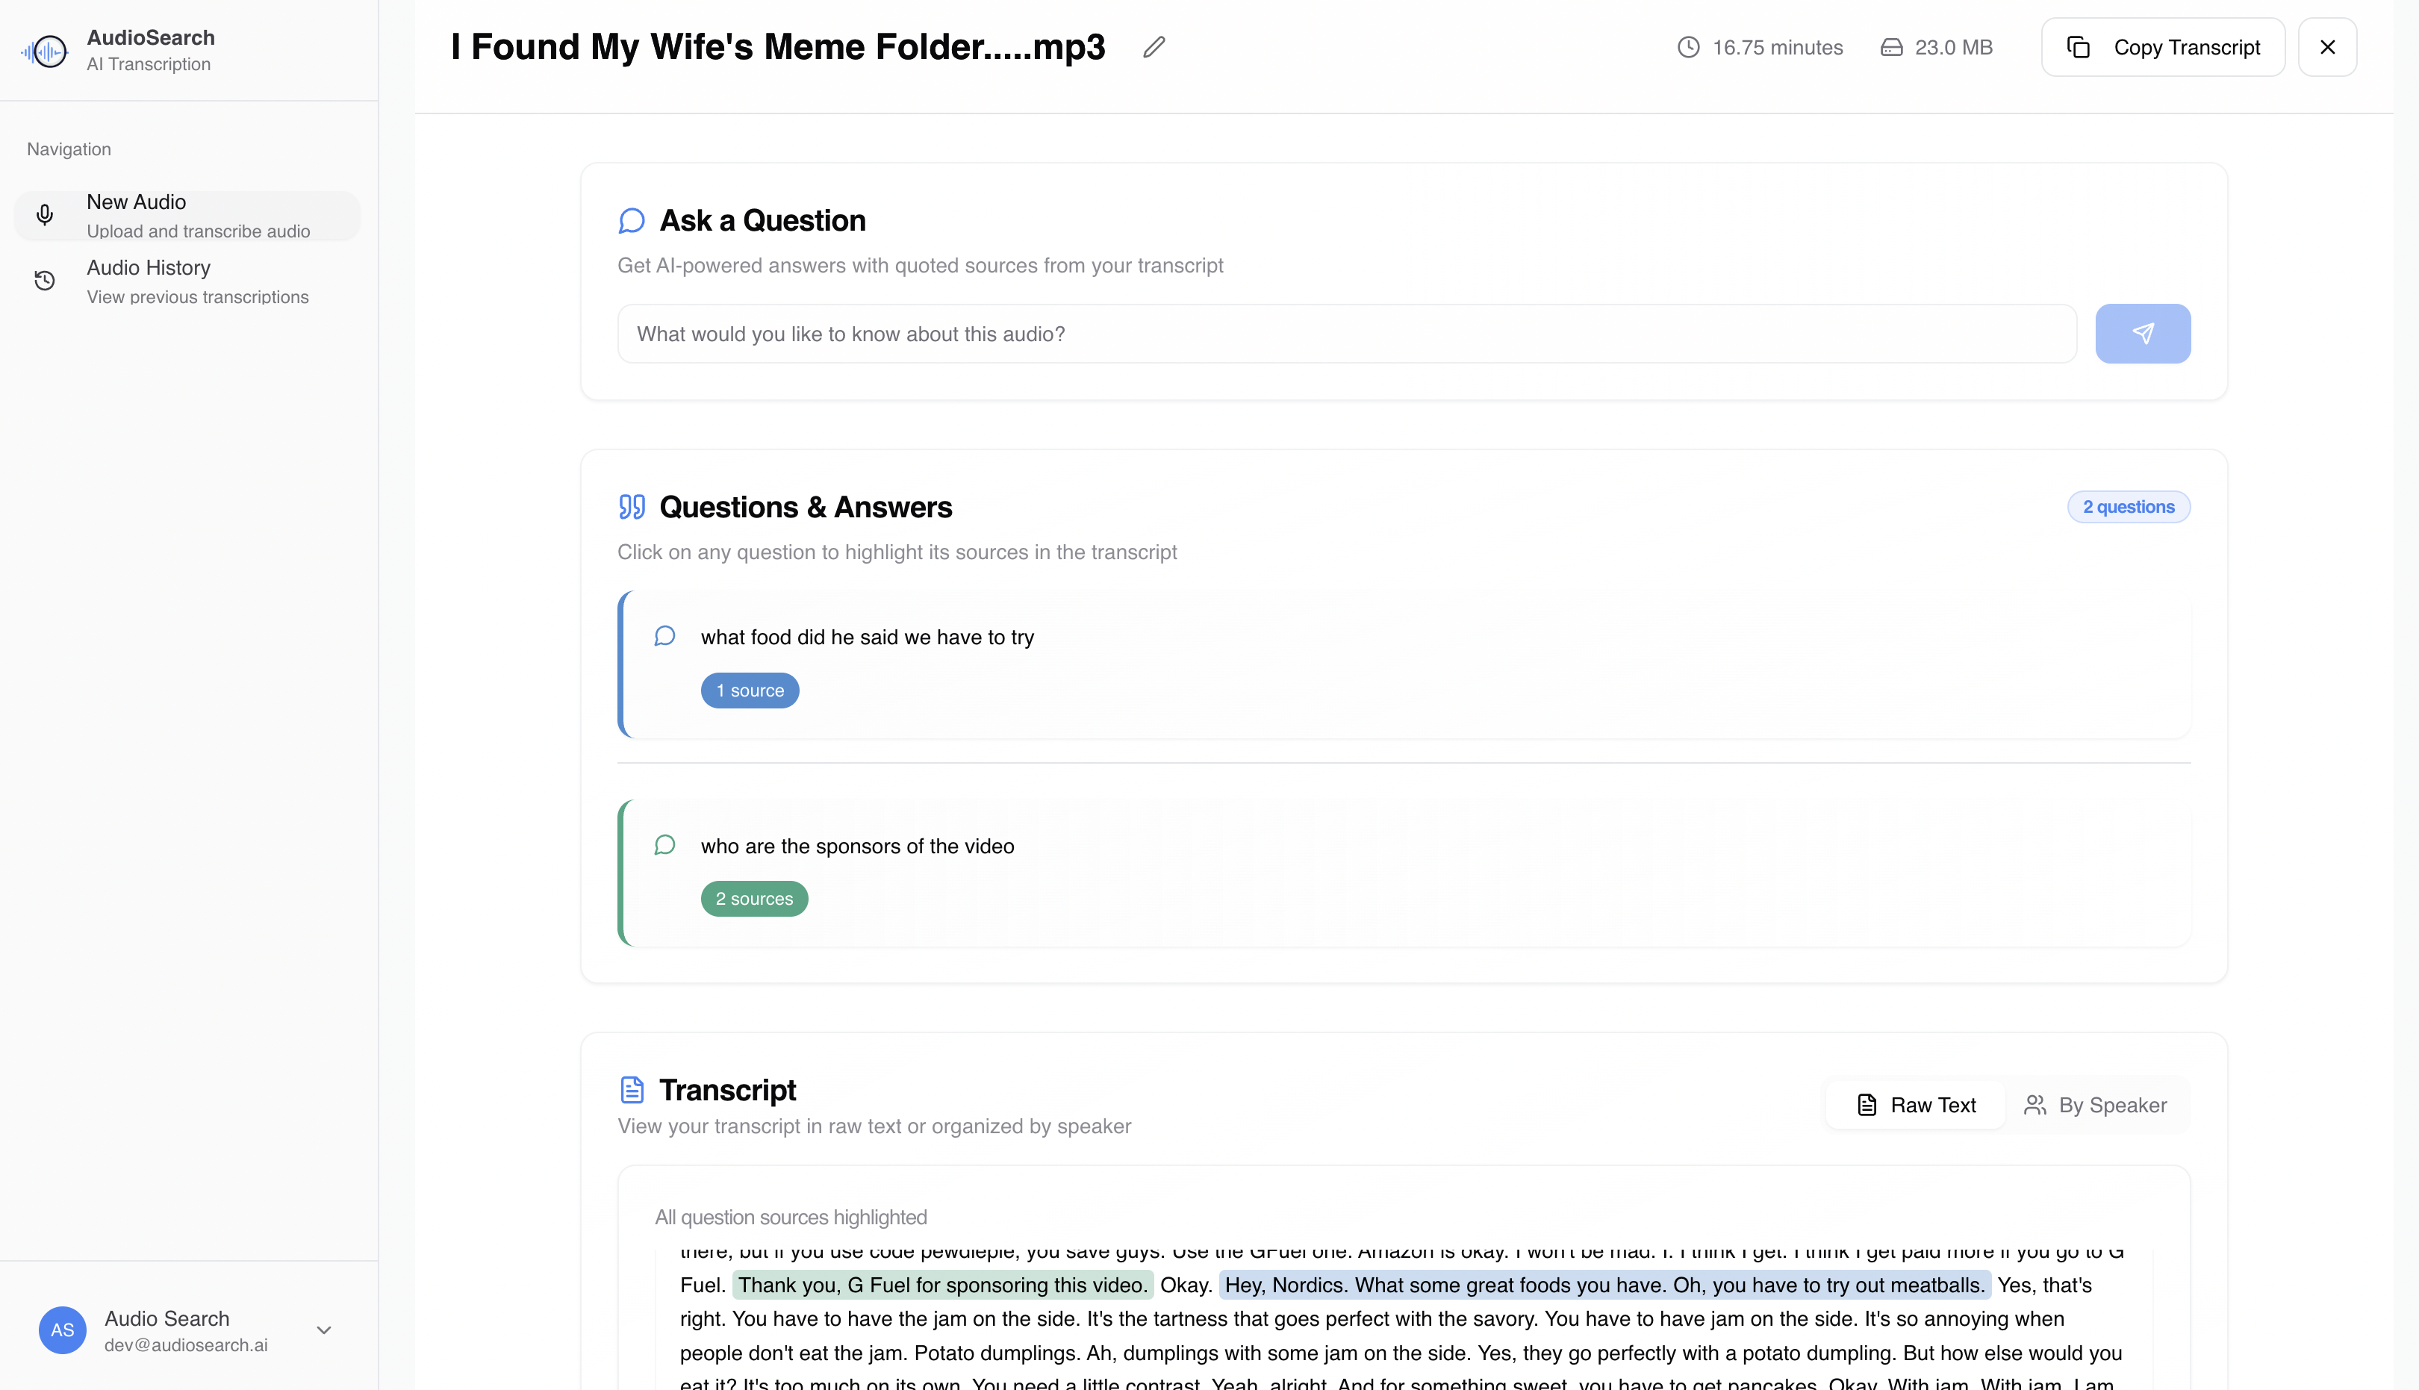Select question about sponsors of the video
The height and width of the screenshot is (1390, 2419).
[x=1404, y=873]
